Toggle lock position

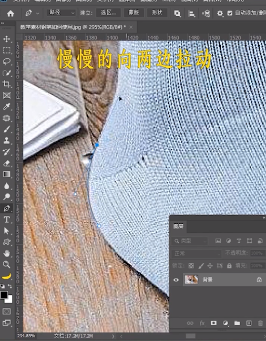click(210, 265)
